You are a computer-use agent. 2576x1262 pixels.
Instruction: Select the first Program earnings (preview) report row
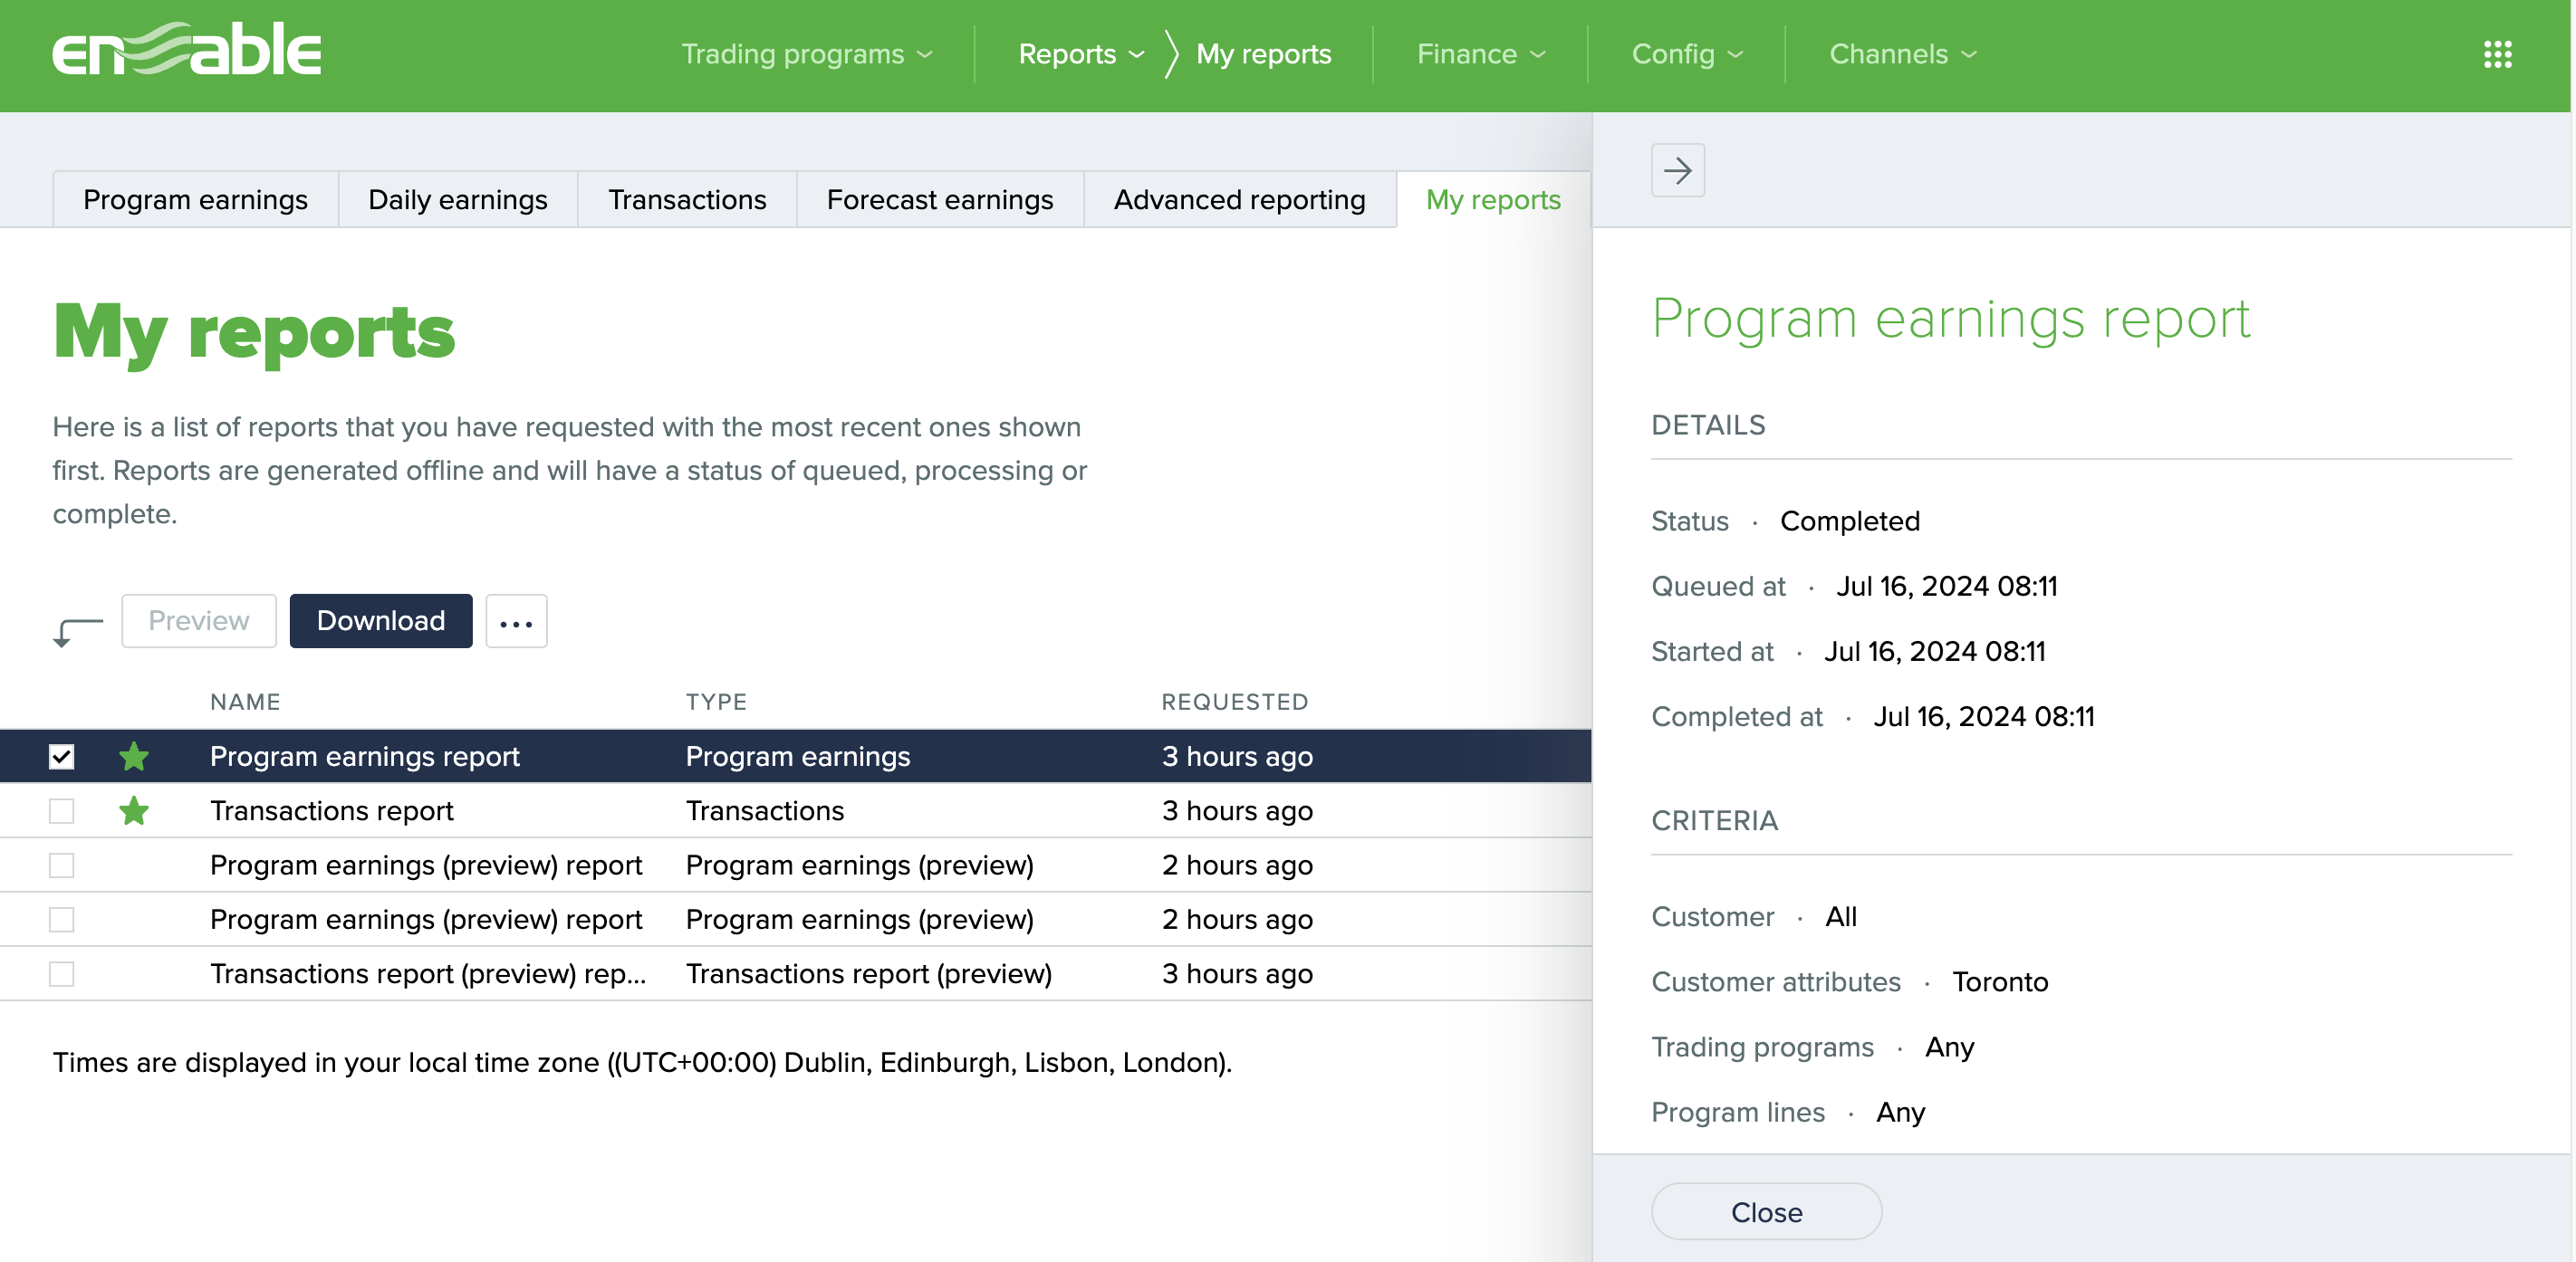point(426,865)
